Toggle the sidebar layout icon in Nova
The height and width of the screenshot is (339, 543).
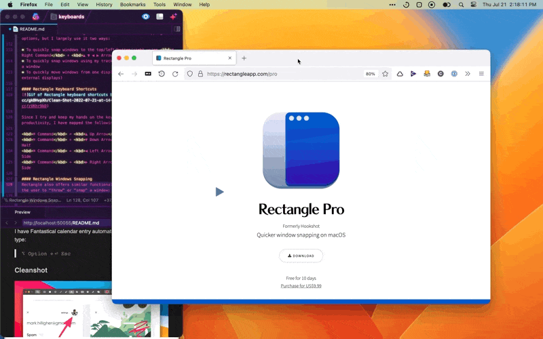(160, 16)
